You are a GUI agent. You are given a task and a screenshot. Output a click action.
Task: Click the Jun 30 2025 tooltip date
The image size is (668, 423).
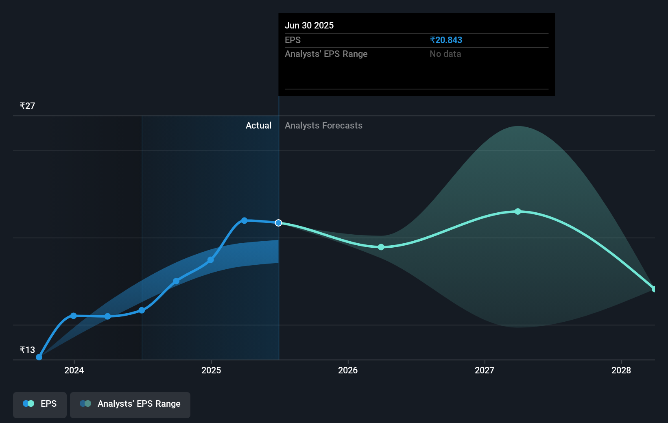[x=309, y=25]
